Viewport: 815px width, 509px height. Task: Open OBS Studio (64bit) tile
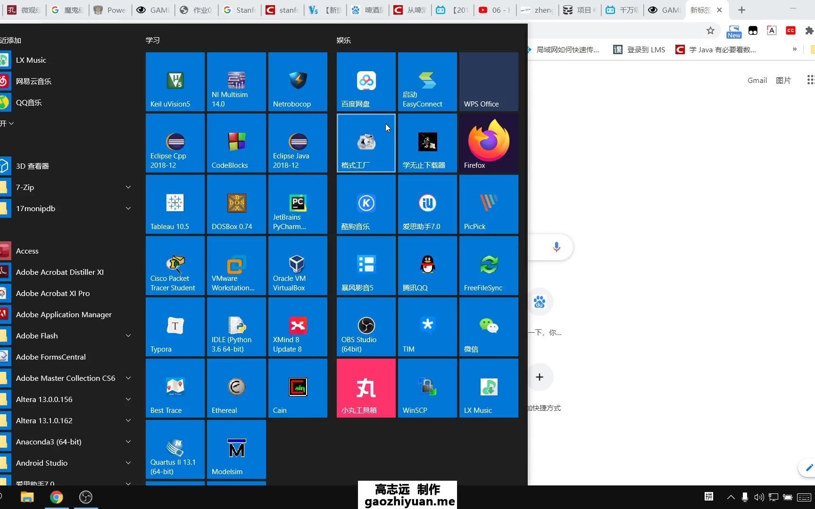coord(366,327)
